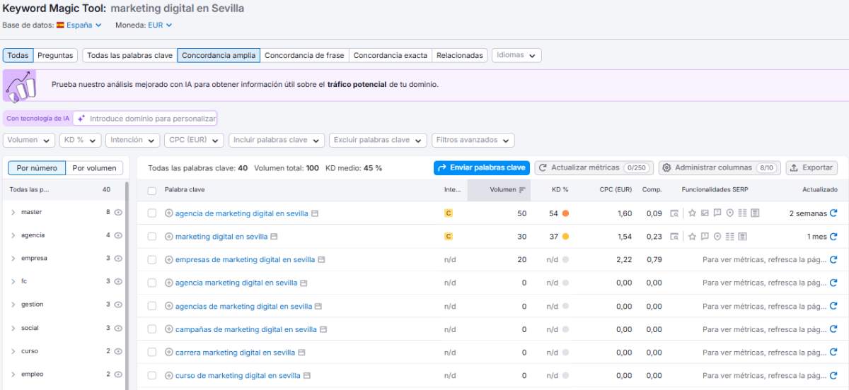Click reviews star icon in the 1 mes row
The width and height of the screenshot is (849, 390).
point(693,237)
